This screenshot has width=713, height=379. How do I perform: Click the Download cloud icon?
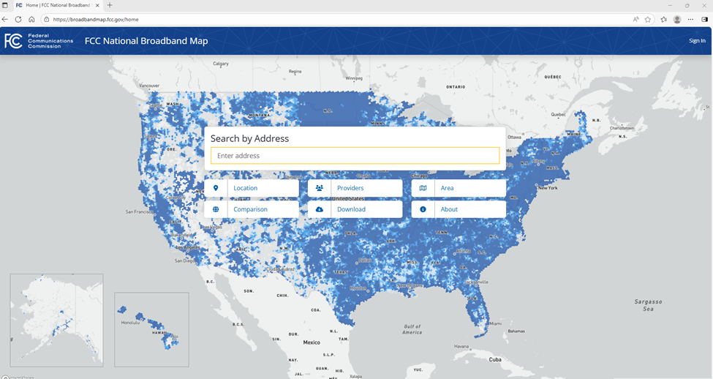(320, 209)
